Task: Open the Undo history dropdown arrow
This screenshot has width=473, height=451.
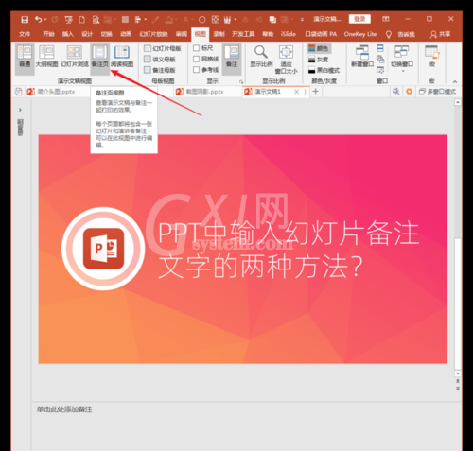Action: [x=45, y=20]
